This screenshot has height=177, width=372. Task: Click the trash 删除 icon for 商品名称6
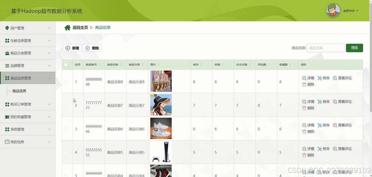tap(304, 132)
